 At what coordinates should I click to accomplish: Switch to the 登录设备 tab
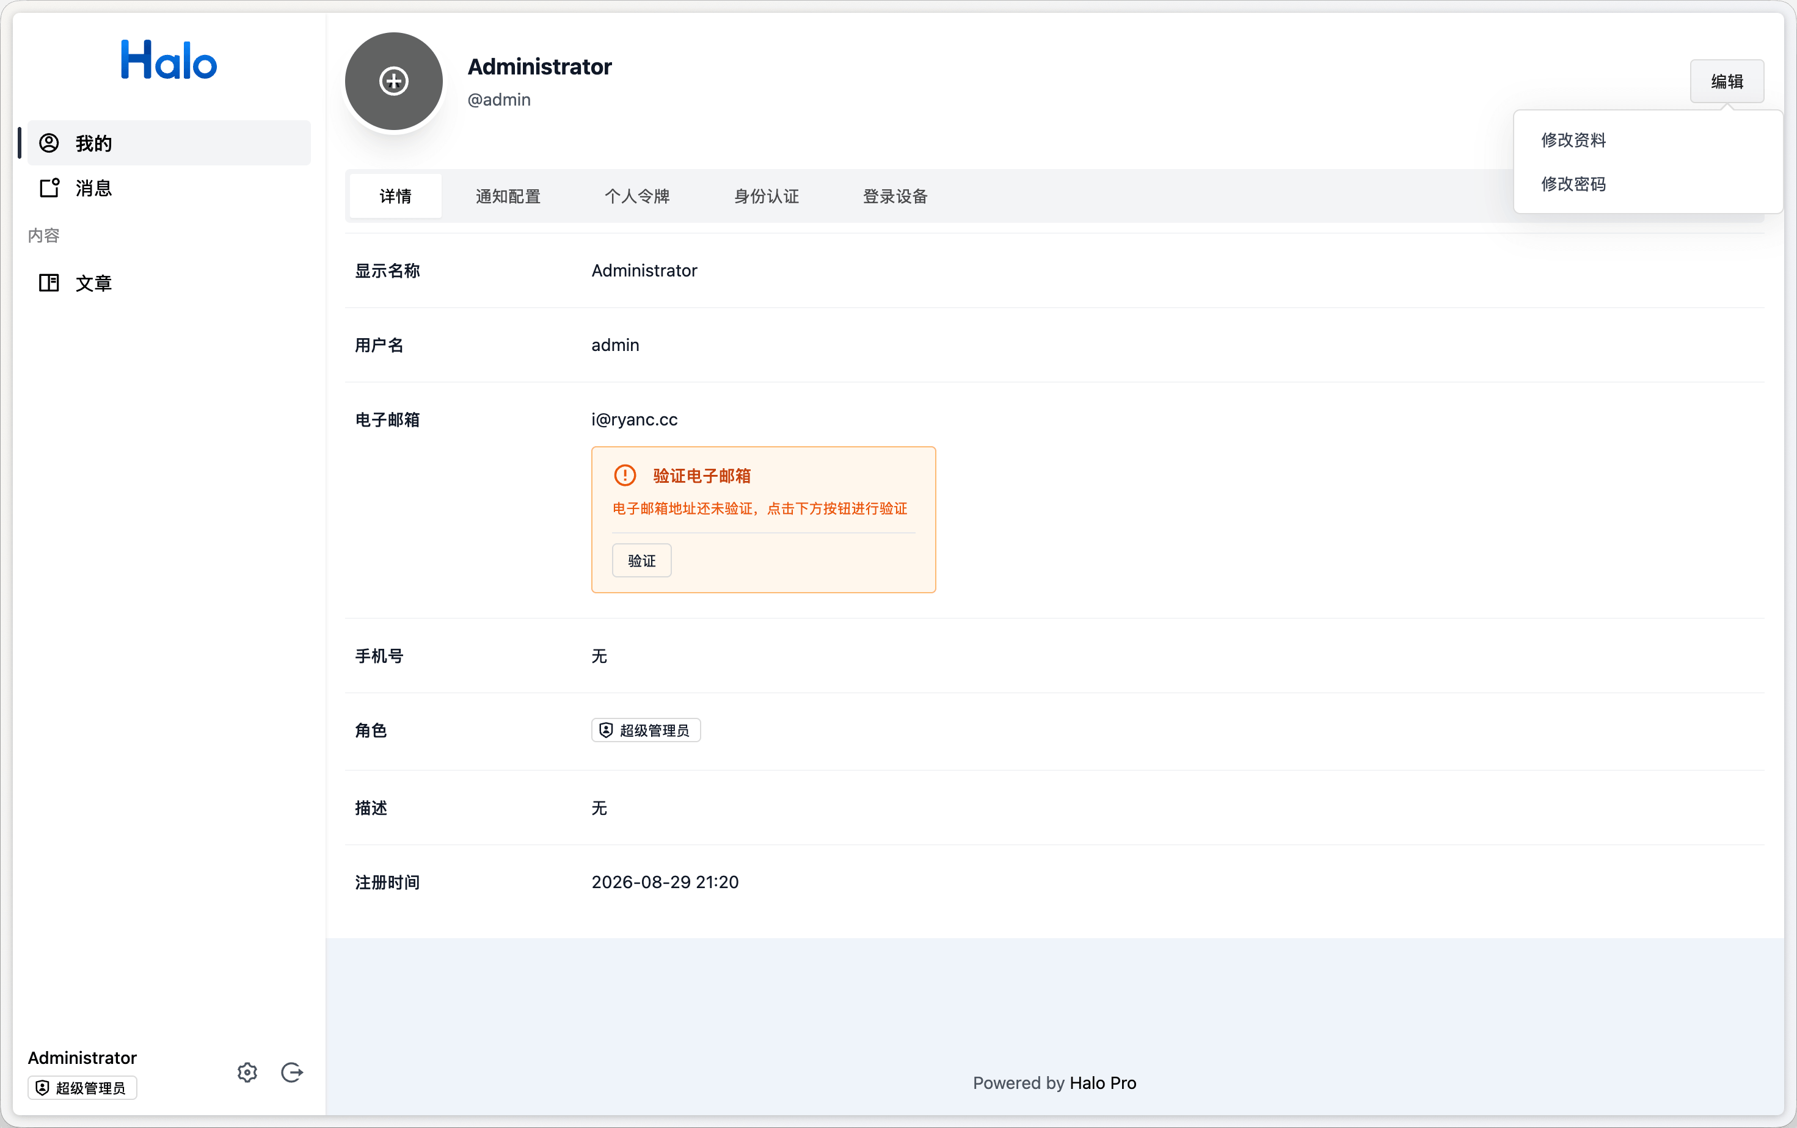pos(895,196)
